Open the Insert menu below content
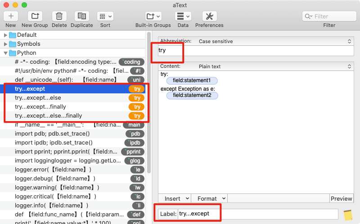Screen dimensions: 360x224 pyautogui.click(x=175, y=198)
